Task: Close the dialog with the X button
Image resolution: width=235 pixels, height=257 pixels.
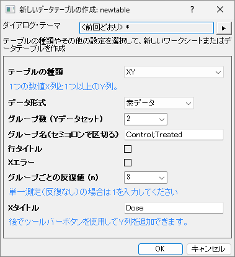Action: [x=220, y=9]
